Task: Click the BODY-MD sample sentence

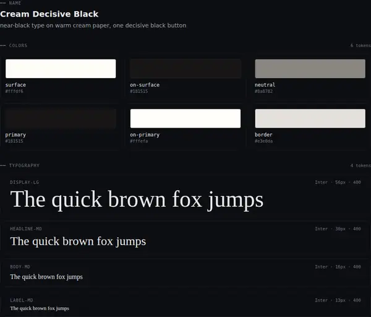Action: tap(46, 277)
